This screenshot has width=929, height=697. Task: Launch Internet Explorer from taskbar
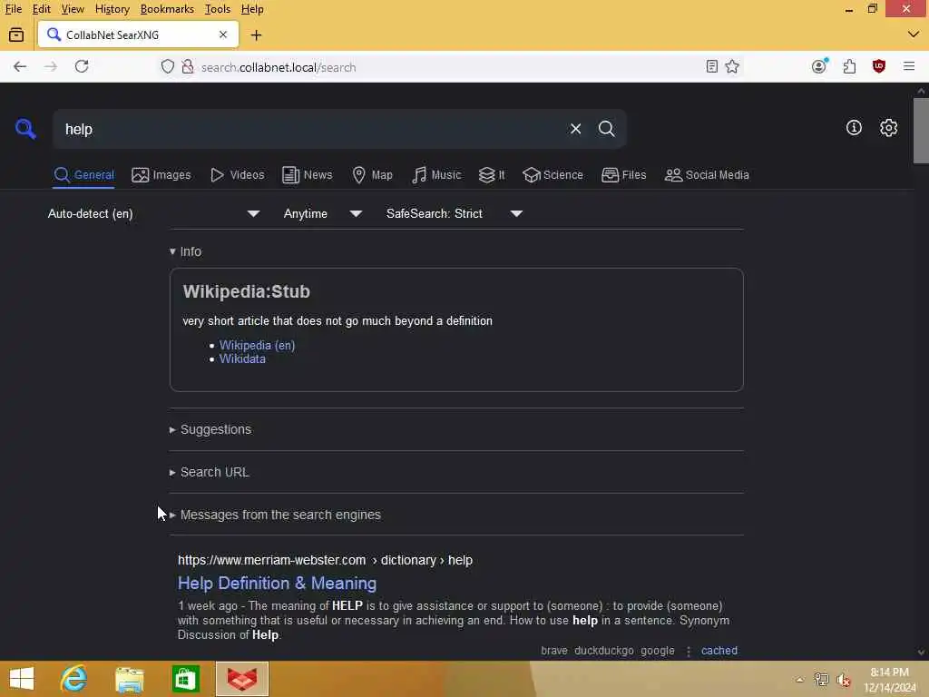pos(73,679)
